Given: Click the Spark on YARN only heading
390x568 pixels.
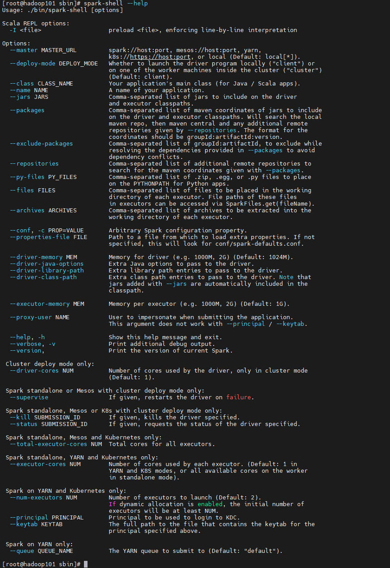Looking at the screenshot, I should pos(40,544).
